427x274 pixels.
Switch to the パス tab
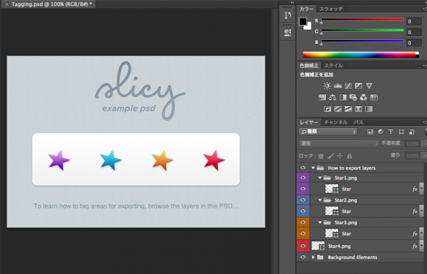359,123
